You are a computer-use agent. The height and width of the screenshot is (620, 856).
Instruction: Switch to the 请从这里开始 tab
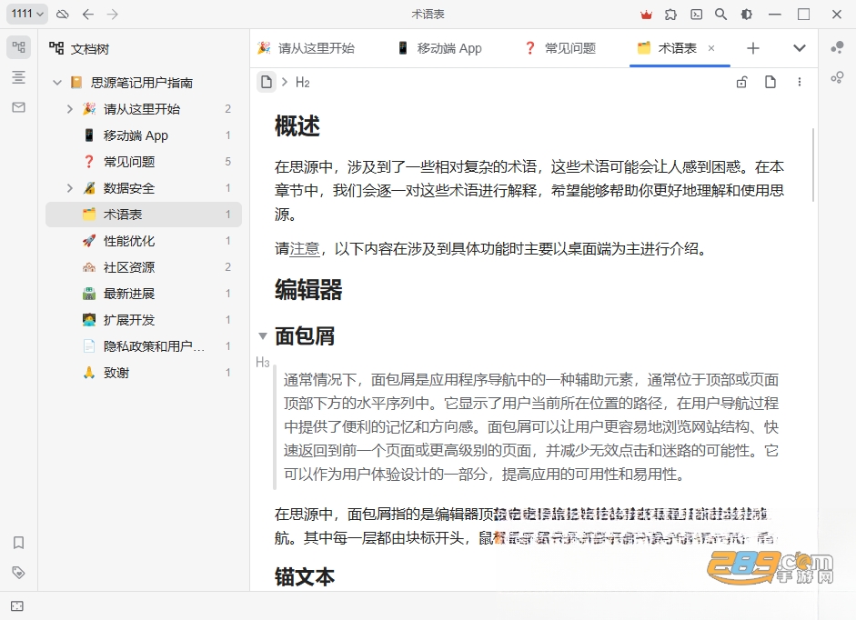306,48
